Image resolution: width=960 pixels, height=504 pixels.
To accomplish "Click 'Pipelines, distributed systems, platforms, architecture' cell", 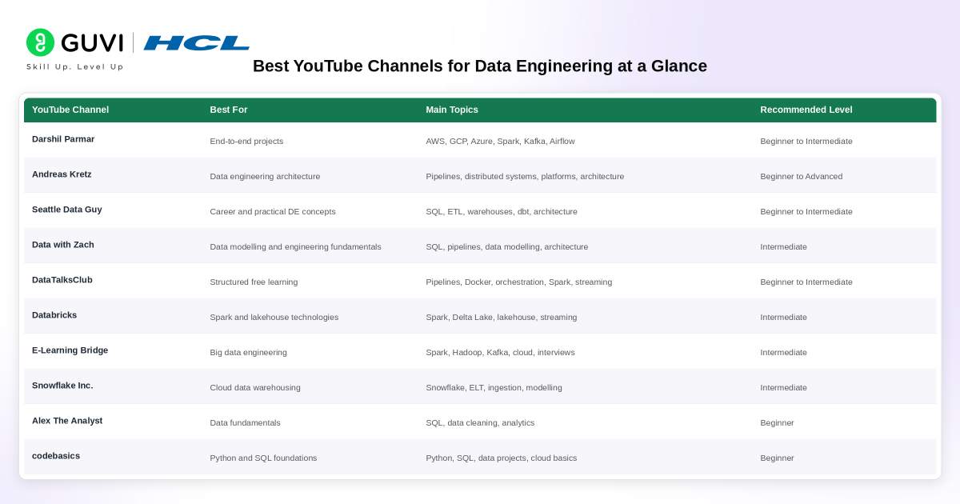I will click(525, 177).
